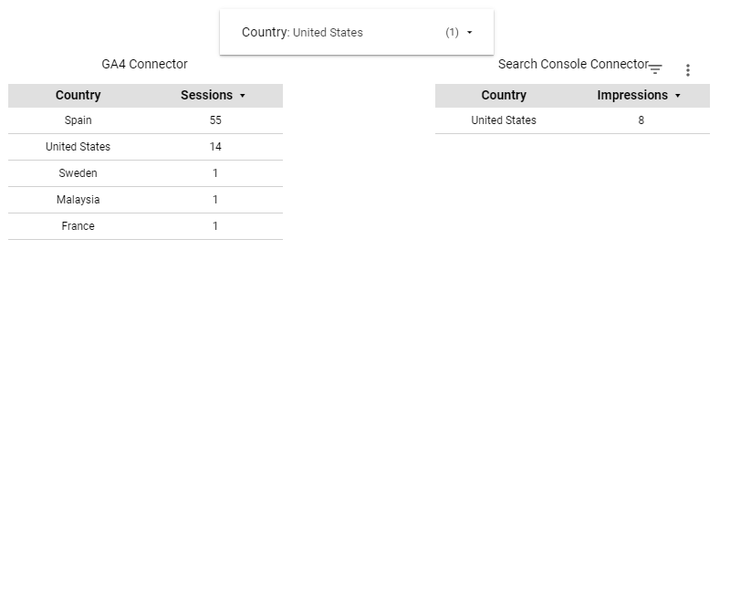This screenshot has width=730, height=593.
Task: Click the 14 sessions value
Action: pyautogui.click(x=215, y=147)
